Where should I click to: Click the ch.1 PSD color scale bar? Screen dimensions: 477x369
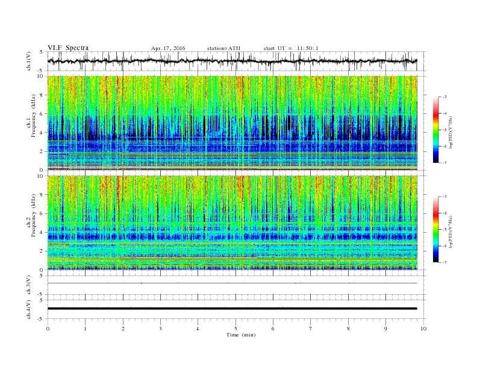coord(436,130)
